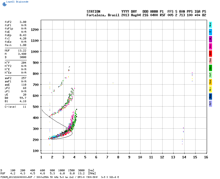Image resolution: width=220 pixels, height=179 pixels.
Task: Select the 1200 label on height axis
Action: point(35,30)
